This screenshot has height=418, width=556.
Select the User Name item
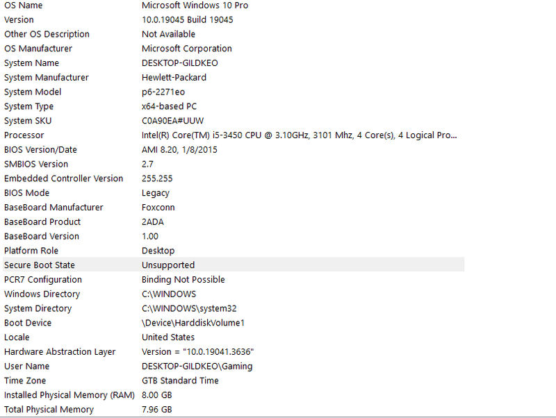(26, 367)
